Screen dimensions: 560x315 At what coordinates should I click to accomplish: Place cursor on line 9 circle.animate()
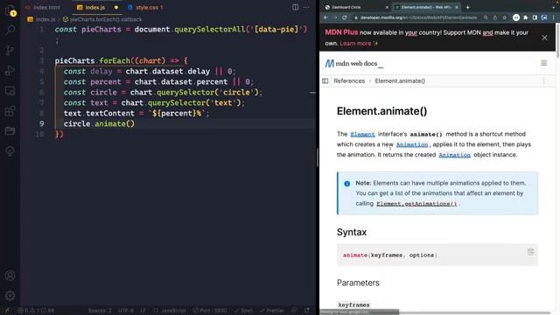click(99, 123)
